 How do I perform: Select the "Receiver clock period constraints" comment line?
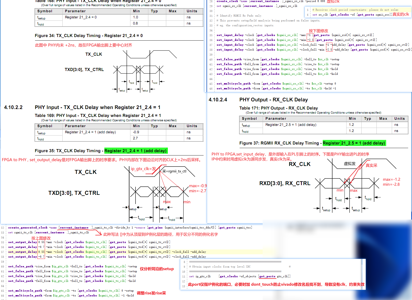pyautogui.click(x=355, y=10)
